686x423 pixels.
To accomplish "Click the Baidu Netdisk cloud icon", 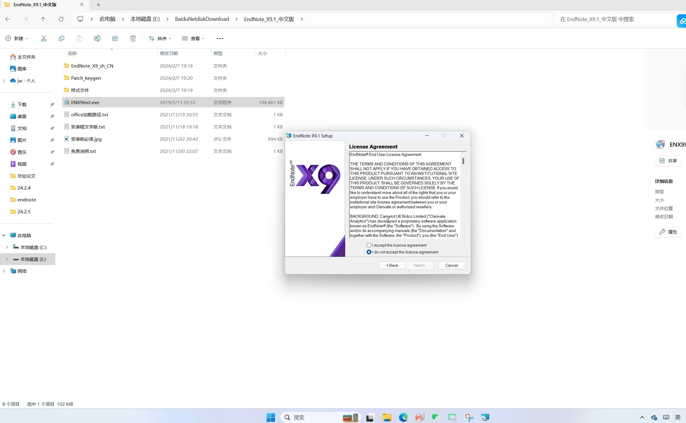I will [682, 21].
